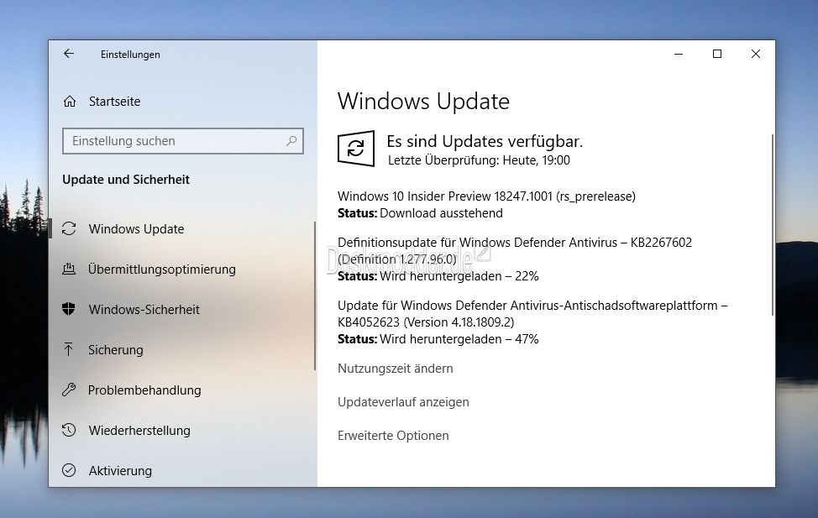Click the KB4052623 Antischadsoftwareplattform update entry
Image resolution: width=818 pixels, height=518 pixels.
(532, 313)
